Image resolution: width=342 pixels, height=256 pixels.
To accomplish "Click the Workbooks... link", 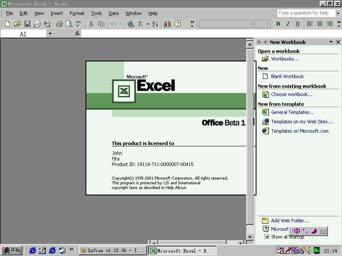I will 285,59.
